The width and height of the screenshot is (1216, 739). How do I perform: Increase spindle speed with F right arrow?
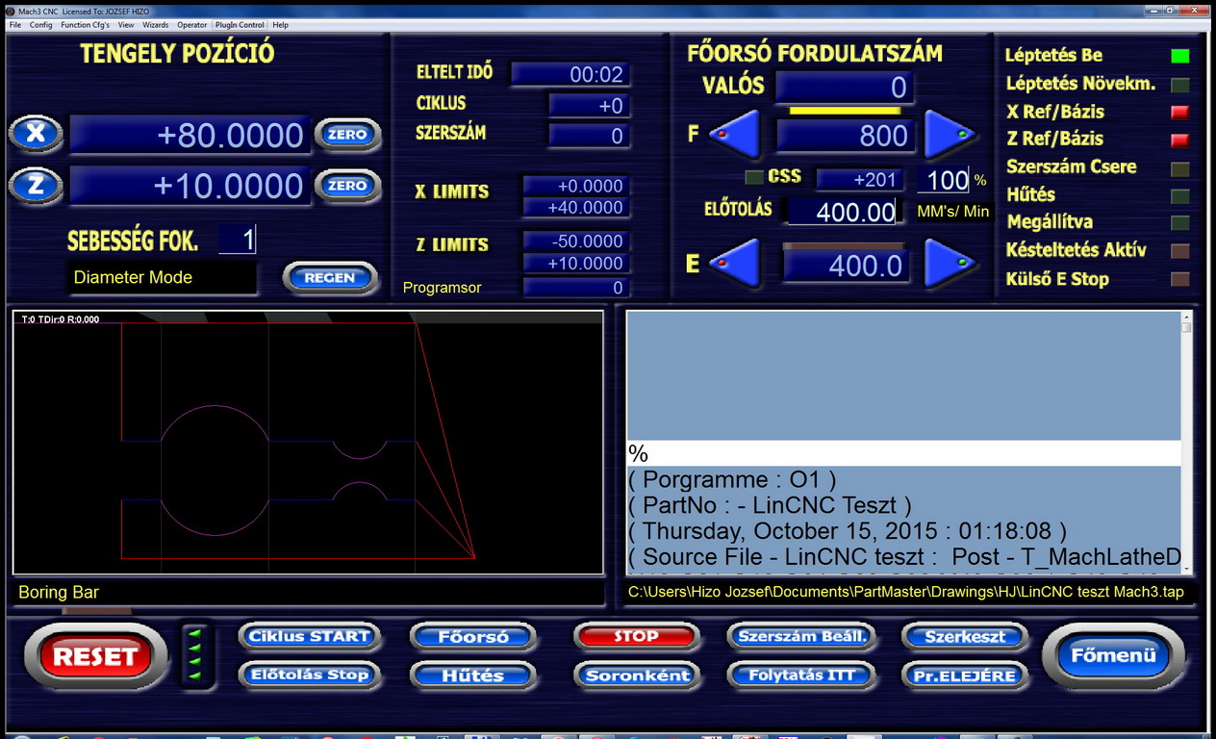click(950, 135)
